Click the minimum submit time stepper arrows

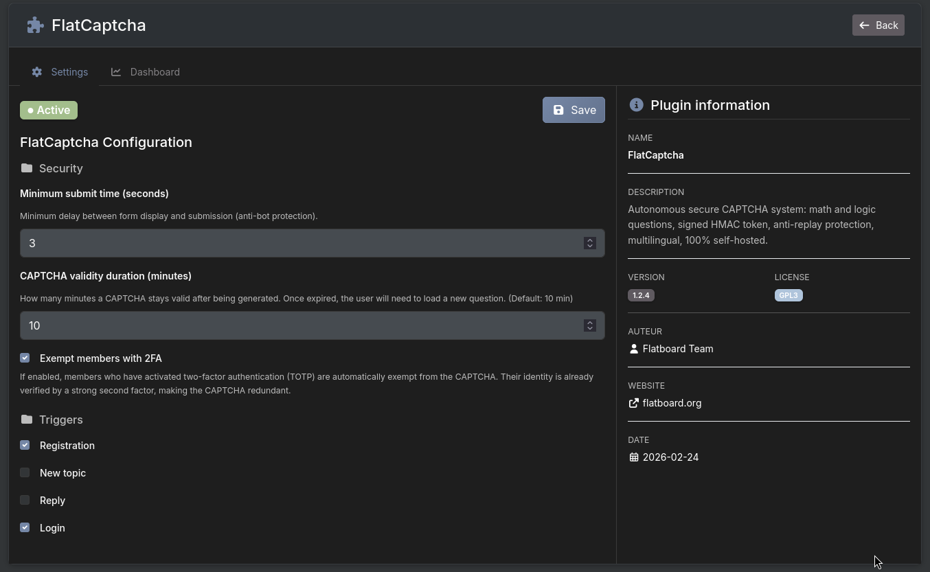(x=589, y=243)
